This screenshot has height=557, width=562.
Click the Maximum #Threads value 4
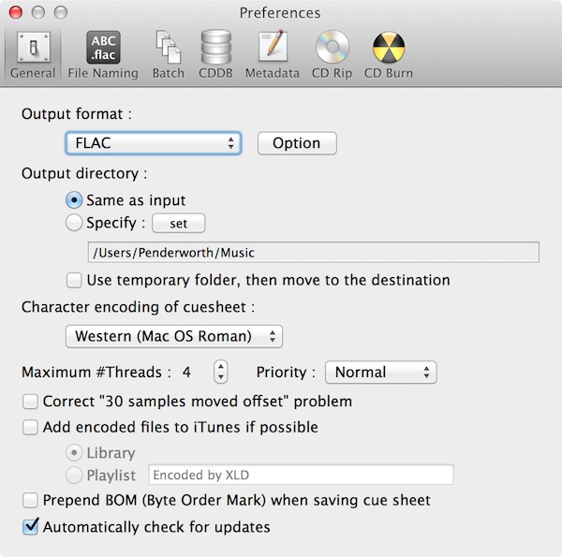186,373
